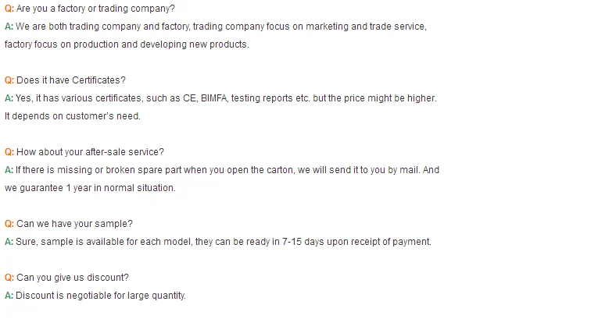Click the orange 'Q:' label before the after-sale question
The image size is (598, 319).
click(9, 152)
